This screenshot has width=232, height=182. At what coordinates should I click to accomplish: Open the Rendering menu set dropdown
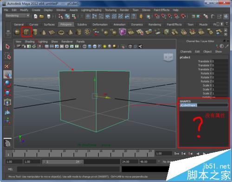point(17,16)
